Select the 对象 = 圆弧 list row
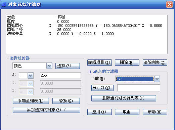The width and height of the screenshot is (175, 130). [x=87, y=17]
